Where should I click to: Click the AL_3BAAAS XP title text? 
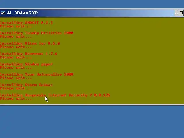pos(22,13)
